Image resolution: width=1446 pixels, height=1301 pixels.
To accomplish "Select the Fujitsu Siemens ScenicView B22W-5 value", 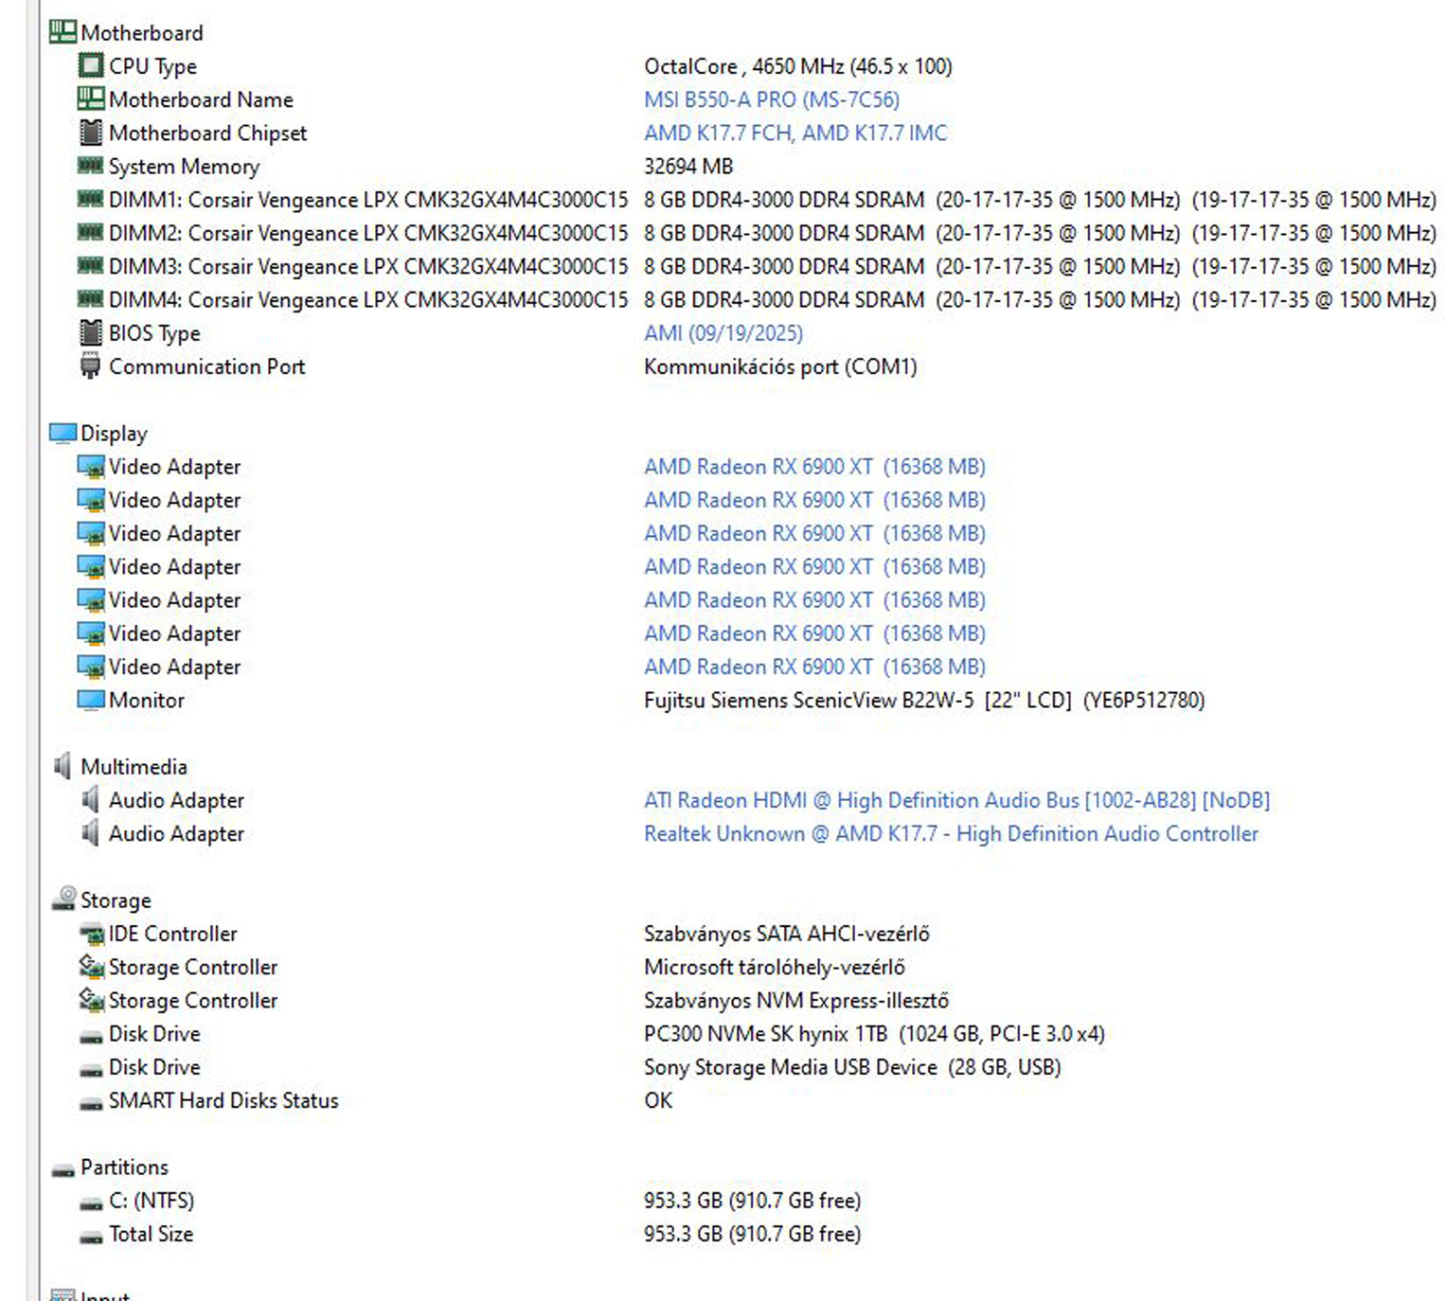I will coord(924,700).
